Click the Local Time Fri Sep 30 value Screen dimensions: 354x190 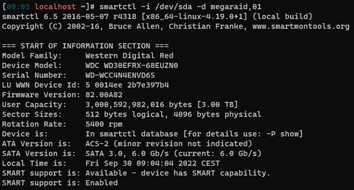[153, 163]
